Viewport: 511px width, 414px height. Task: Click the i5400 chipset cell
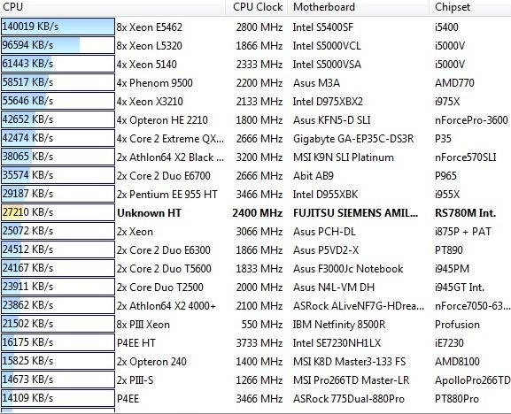click(446, 27)
